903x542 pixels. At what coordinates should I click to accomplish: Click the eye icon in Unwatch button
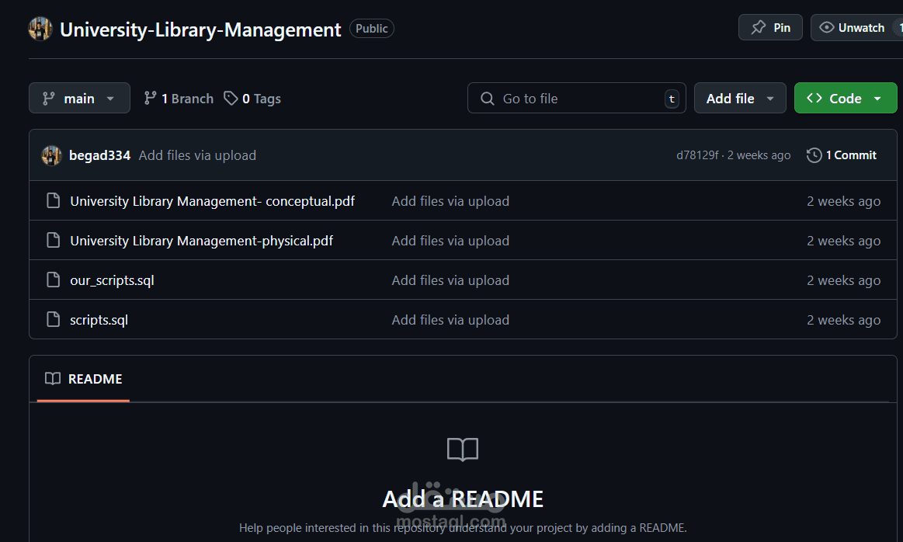click(826, 28)
